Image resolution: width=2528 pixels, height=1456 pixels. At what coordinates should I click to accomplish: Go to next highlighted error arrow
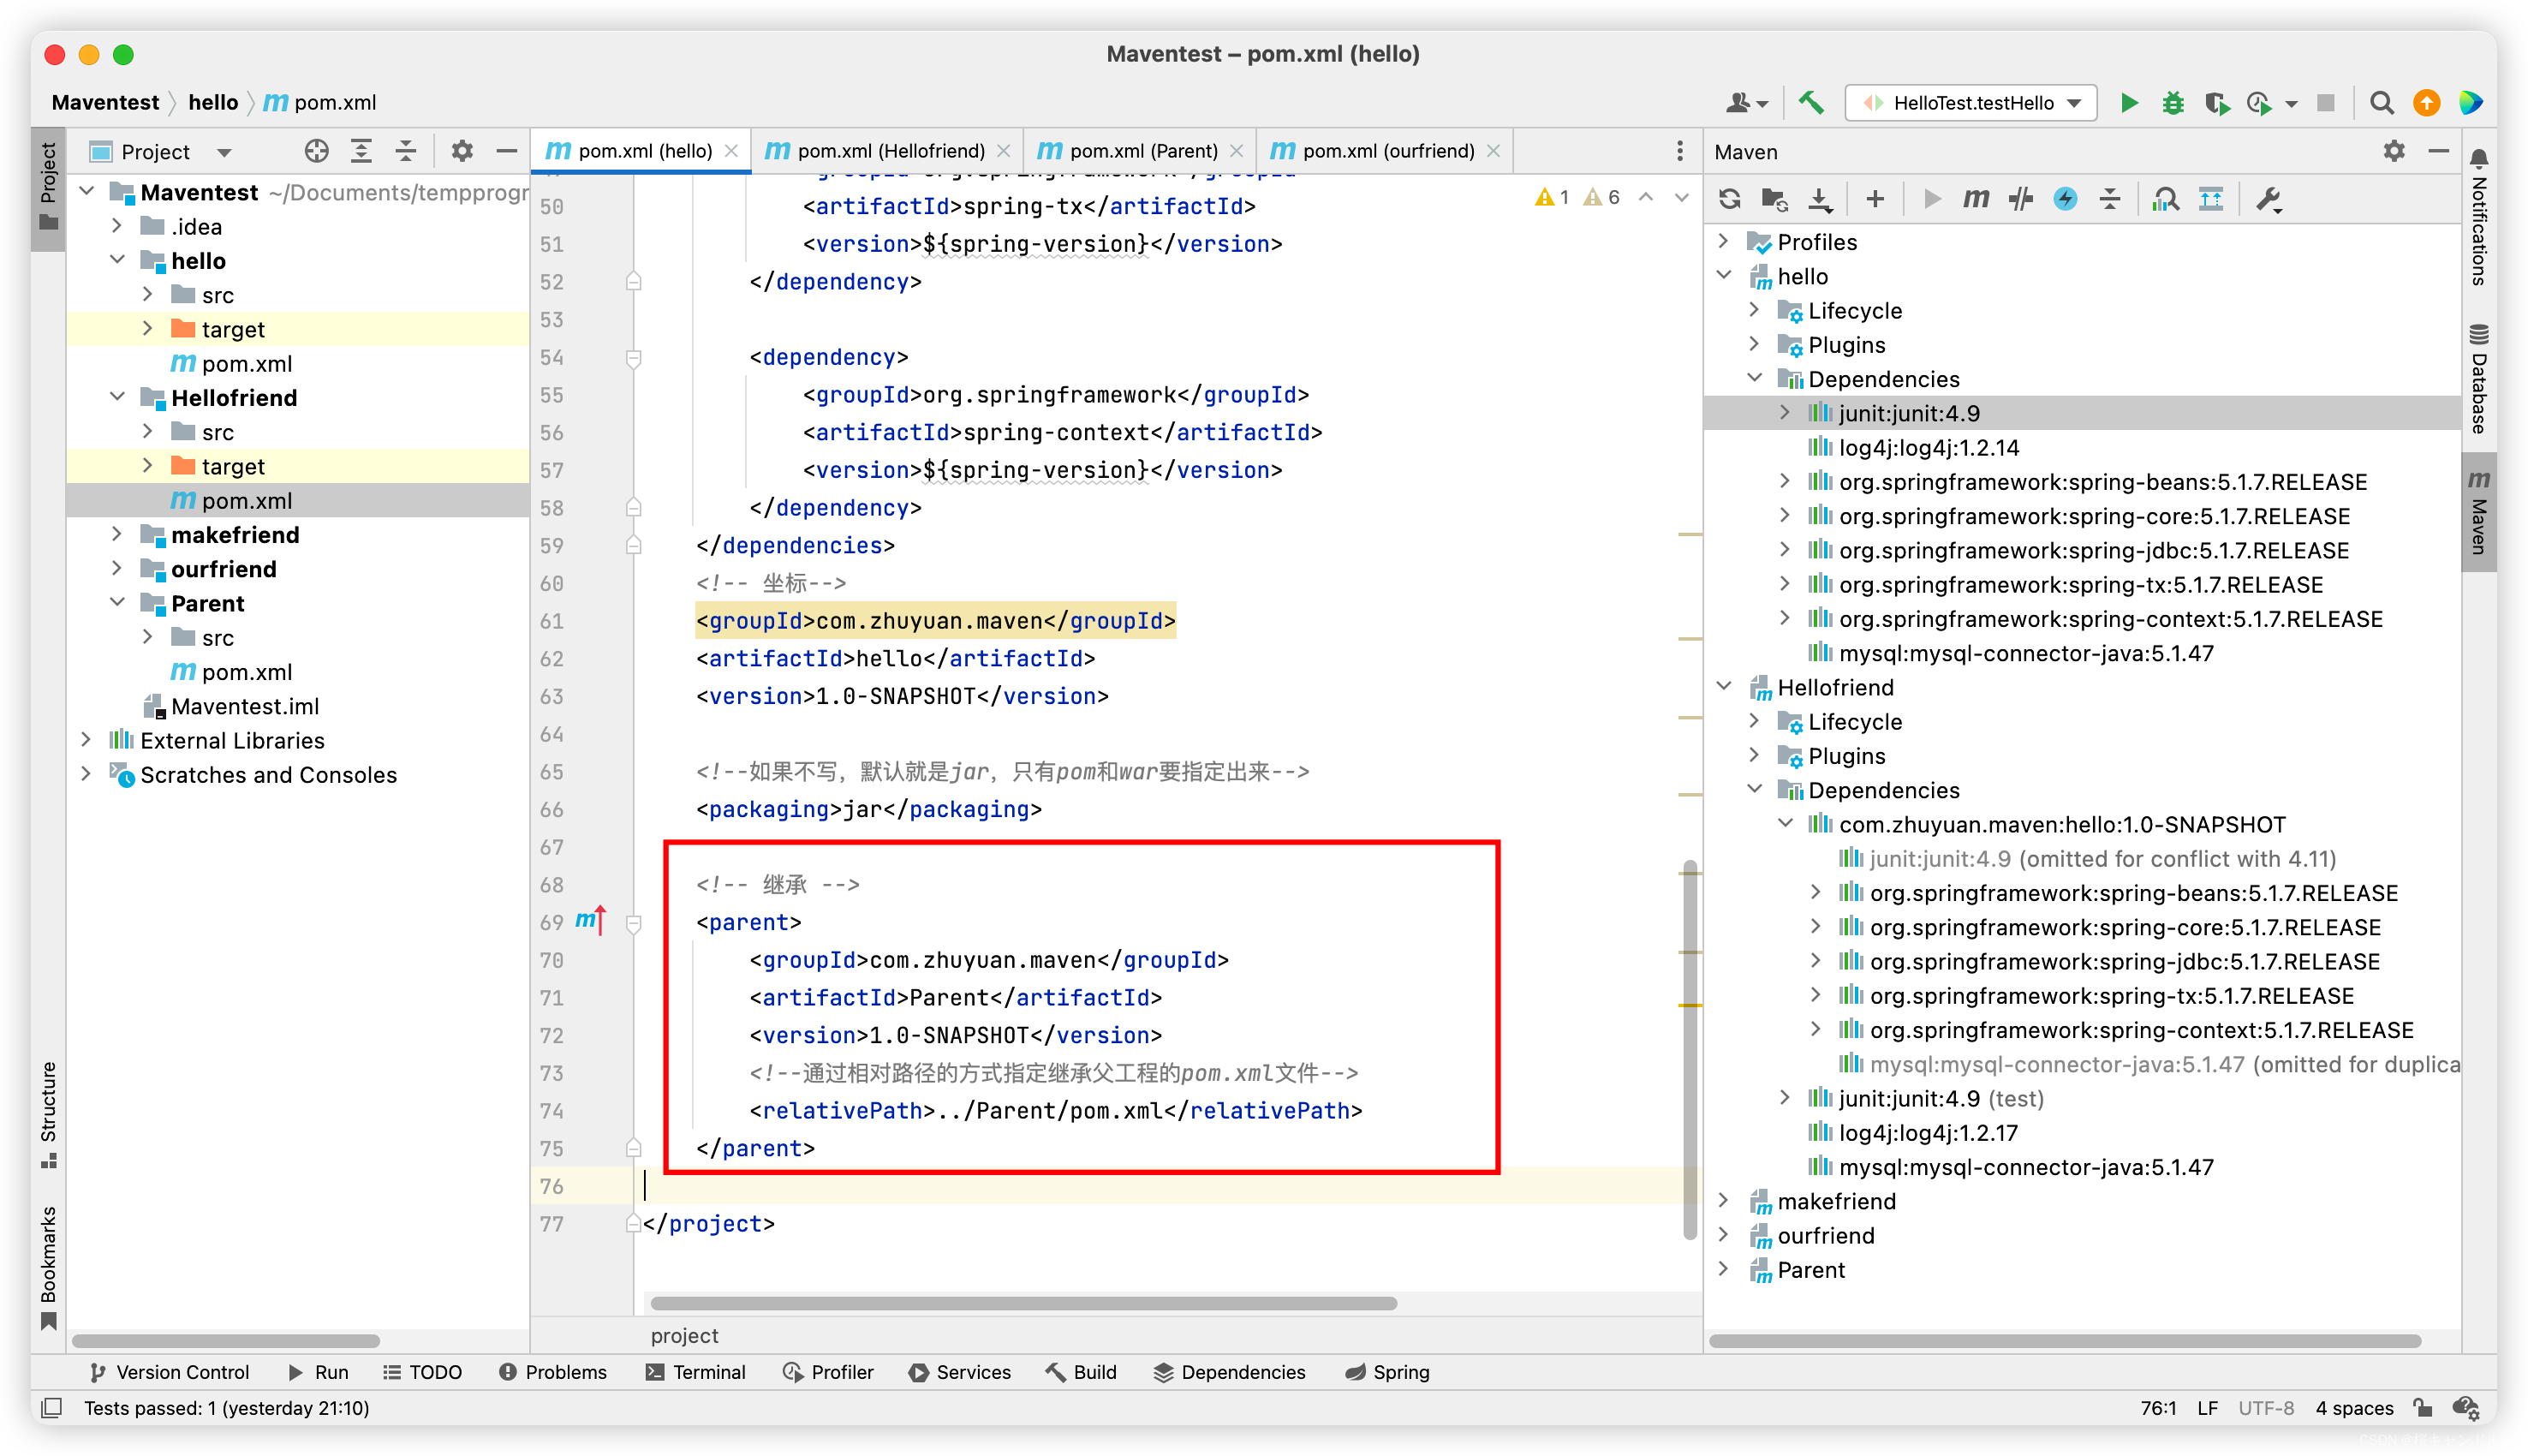coord(1681,198)
